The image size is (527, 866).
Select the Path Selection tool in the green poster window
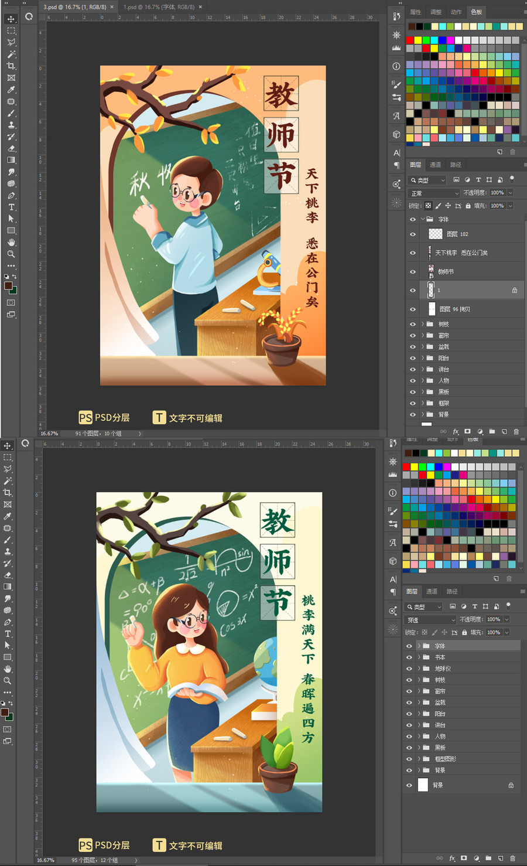click(x=8, y=645)
